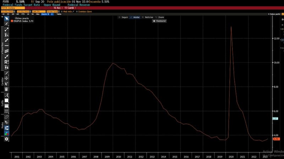Select the pencil annotation tool
284x159 pixels.
point(6,23)
